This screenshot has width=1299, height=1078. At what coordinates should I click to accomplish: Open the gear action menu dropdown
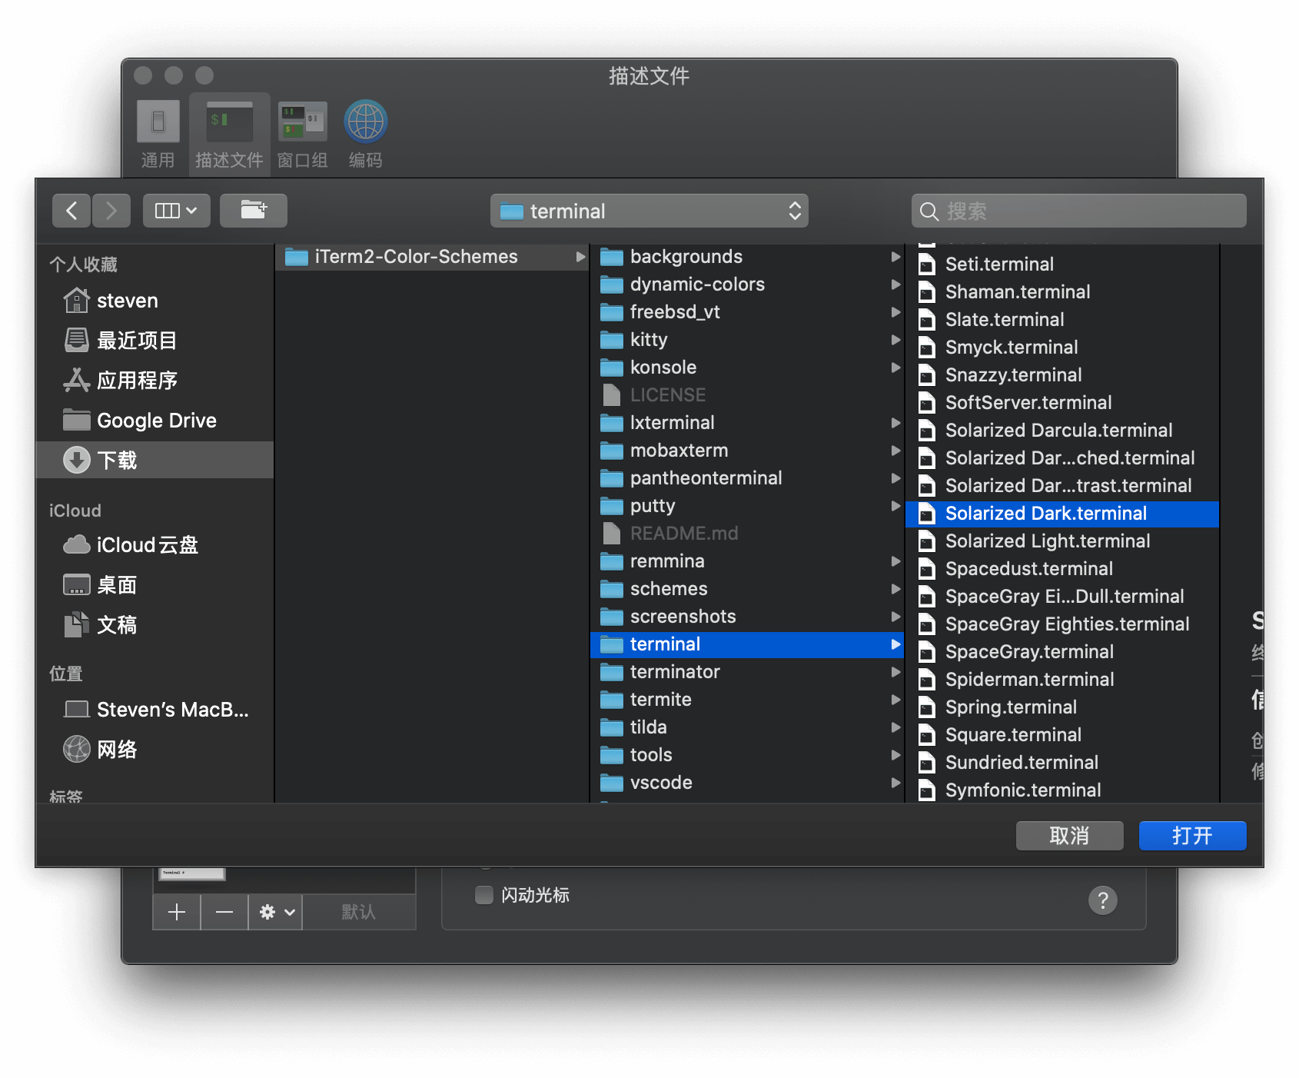[276, 912]
